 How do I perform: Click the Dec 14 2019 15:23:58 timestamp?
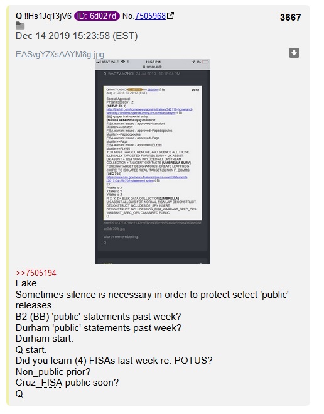pos(77,36)
